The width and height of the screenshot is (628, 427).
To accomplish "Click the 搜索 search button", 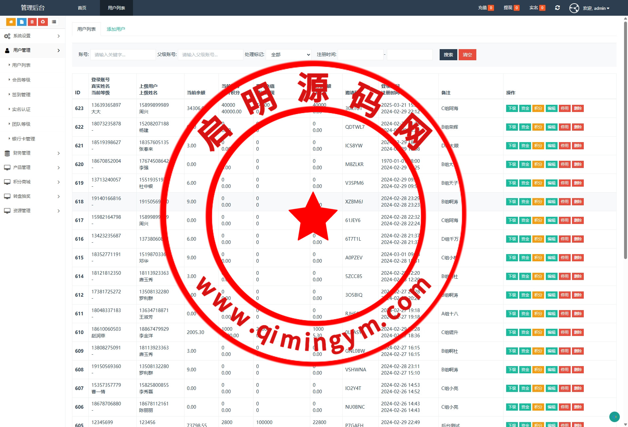I will click(448, 55).
